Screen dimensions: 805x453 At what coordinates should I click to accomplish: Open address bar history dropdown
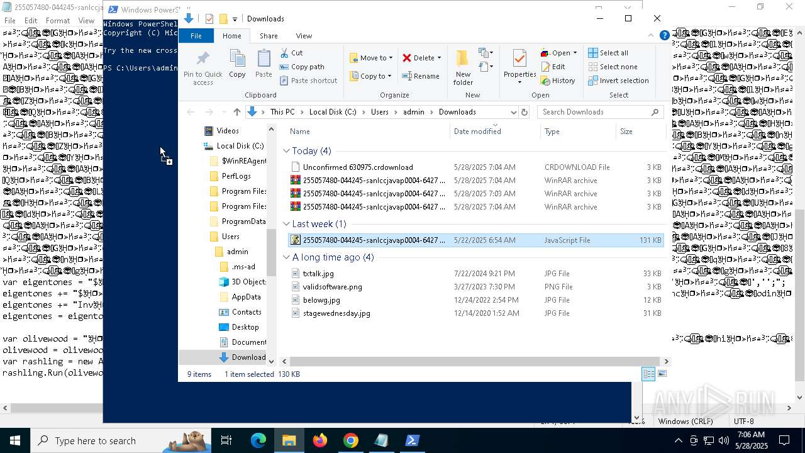click(x=513, y=112)
